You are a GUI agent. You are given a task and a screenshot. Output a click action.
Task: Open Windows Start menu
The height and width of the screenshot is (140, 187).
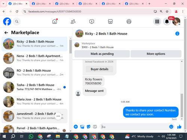pyautogui.click(x=4, y=137)
